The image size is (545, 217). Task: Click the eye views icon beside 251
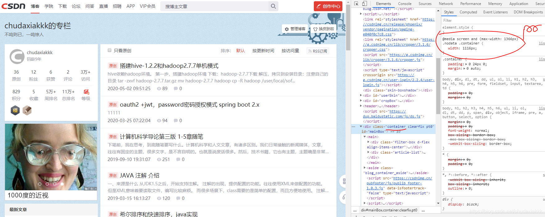pos(159,159)
